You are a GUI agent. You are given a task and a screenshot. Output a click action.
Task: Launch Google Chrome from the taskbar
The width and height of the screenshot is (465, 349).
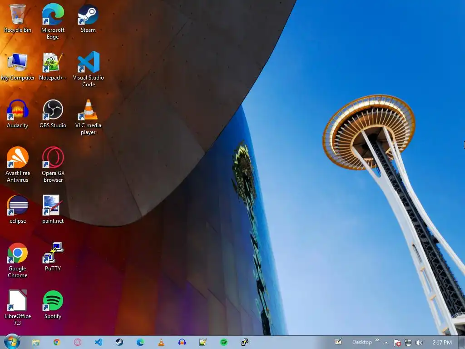tap(57, 343)
